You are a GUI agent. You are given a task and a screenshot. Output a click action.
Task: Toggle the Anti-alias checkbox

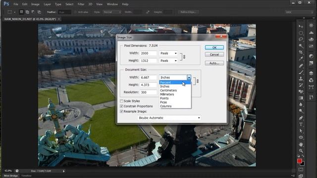coord(75,12)
